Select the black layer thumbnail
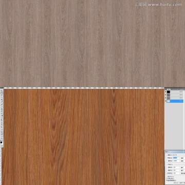Image resolution: width=185 pixels, height=185 pixels. [x=169, y=92]
